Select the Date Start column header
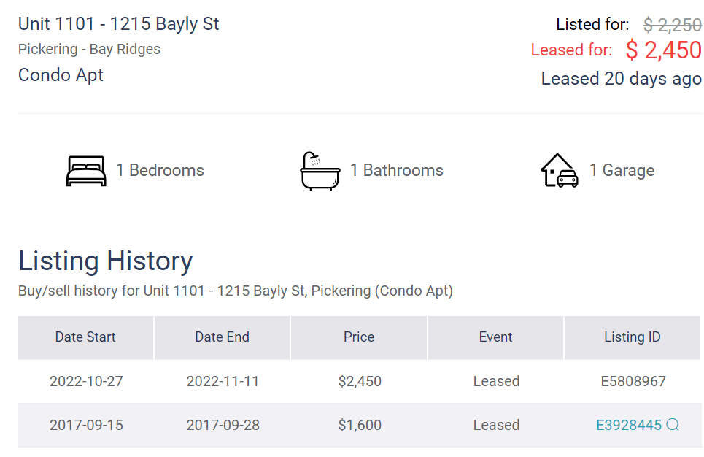 (x=85, y=337)
